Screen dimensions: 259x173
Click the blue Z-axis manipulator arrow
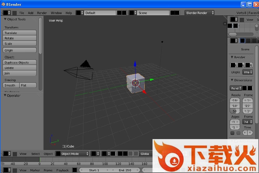pos(135,64)
